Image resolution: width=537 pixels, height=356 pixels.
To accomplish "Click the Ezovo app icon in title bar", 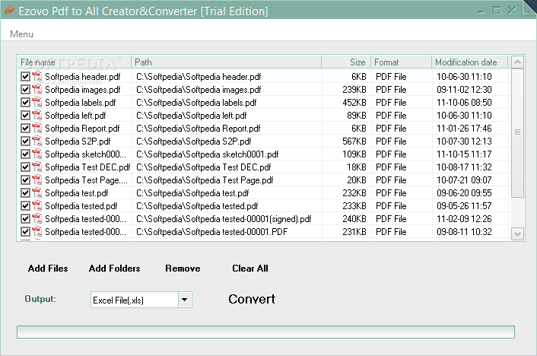I will click(9, 11).
